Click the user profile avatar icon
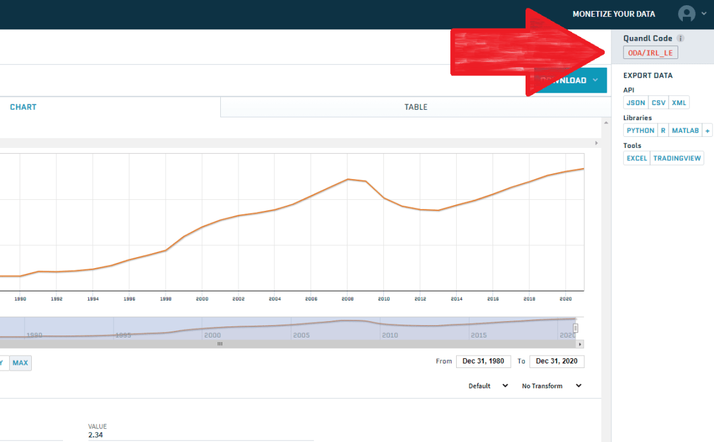714x442 pixels. tap(686, 14)
